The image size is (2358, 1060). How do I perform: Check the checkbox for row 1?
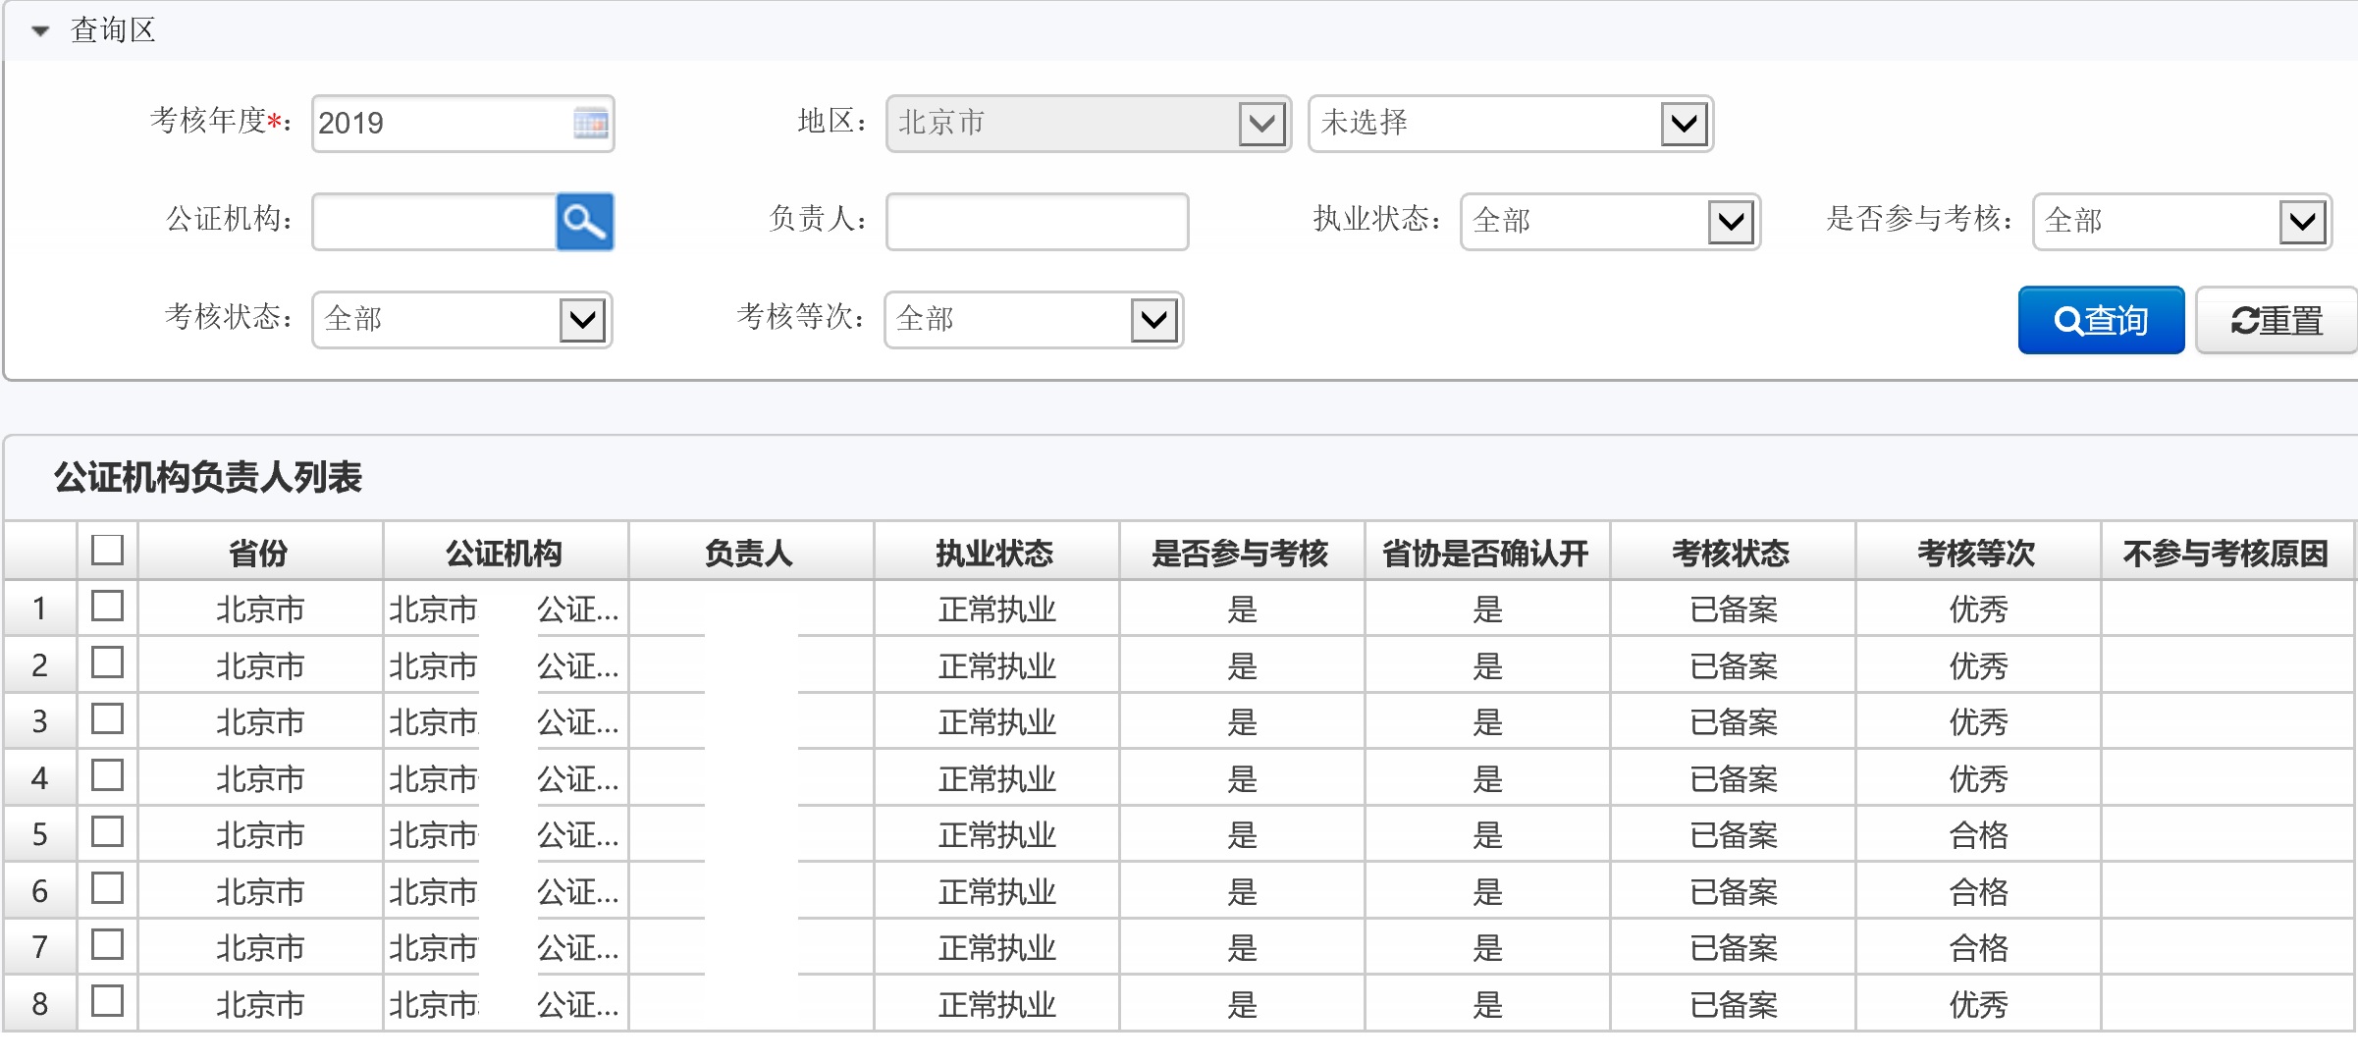tap(107, 607)
